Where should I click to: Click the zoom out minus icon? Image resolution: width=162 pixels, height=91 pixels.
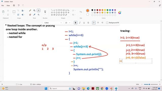tap(142, 84)
